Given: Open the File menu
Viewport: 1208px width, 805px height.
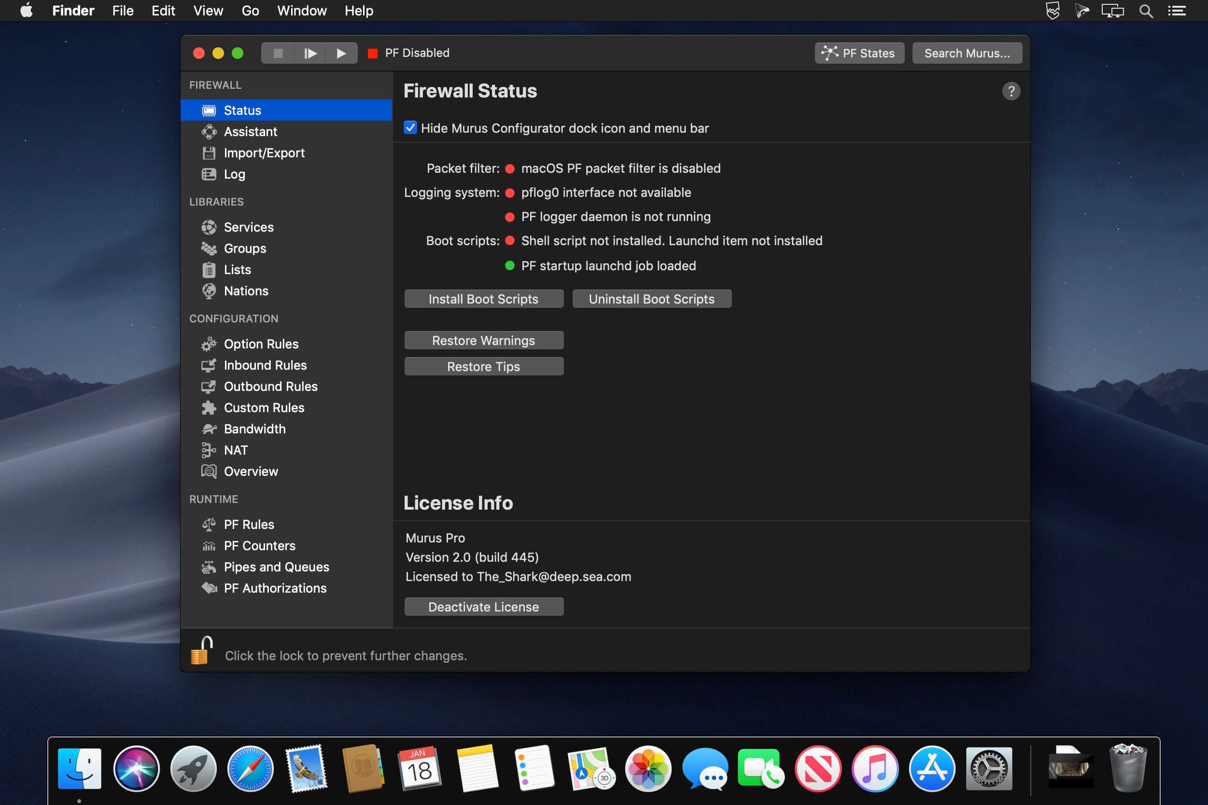Looking at the screenshot, I should (x=123, y=11).
